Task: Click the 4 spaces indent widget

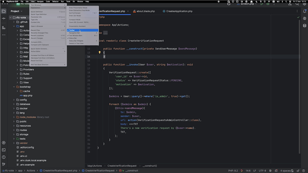Action: 285,171
